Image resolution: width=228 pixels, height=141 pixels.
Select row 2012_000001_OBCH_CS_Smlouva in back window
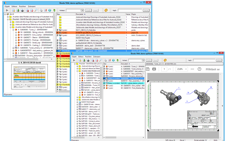coord(102,35)
